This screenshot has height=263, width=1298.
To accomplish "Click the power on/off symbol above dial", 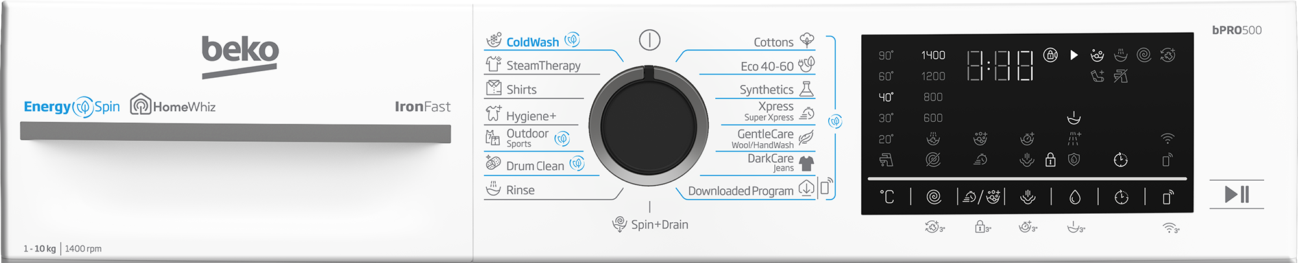I will tap(650, 40).
